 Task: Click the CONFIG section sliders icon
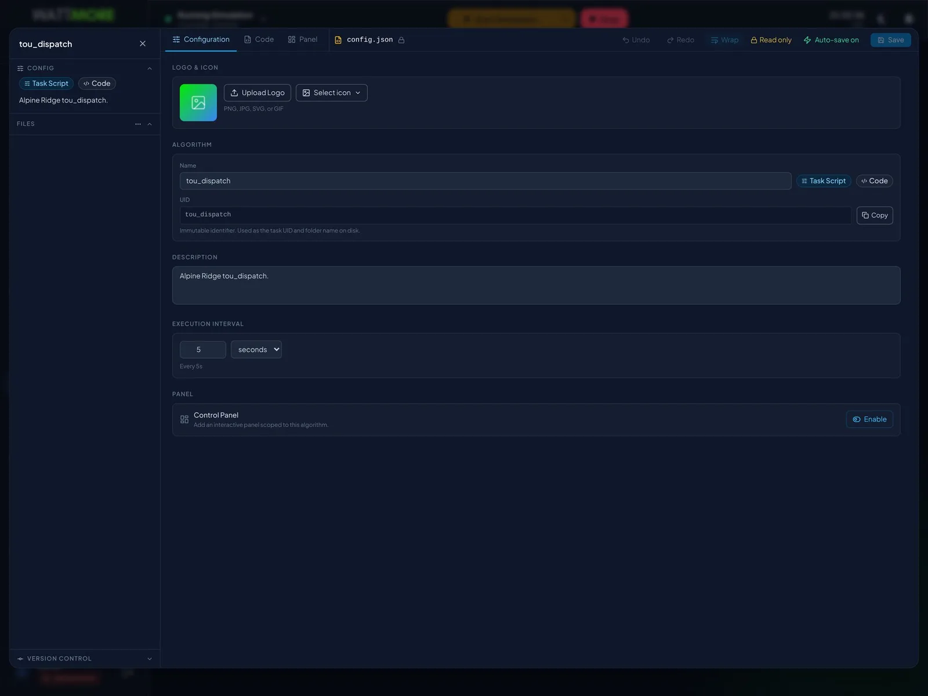pos(20,68)
